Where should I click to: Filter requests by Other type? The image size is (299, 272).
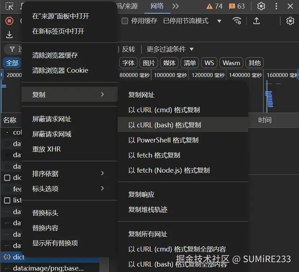[x=255, y=63]
